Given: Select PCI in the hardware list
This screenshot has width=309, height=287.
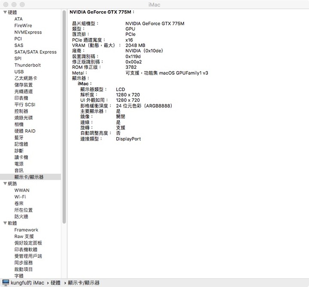Looking at the screenshot, I should click(x=18, y=39).
